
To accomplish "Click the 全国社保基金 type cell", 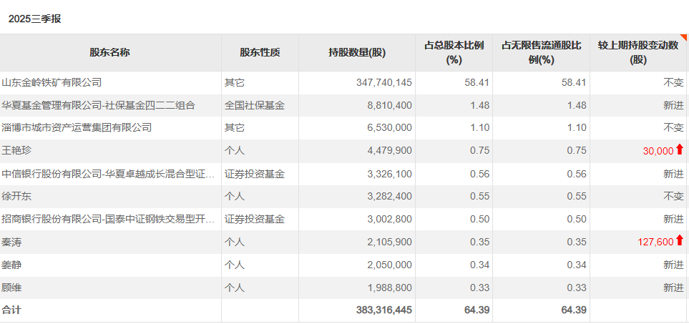I will point(255,105).
